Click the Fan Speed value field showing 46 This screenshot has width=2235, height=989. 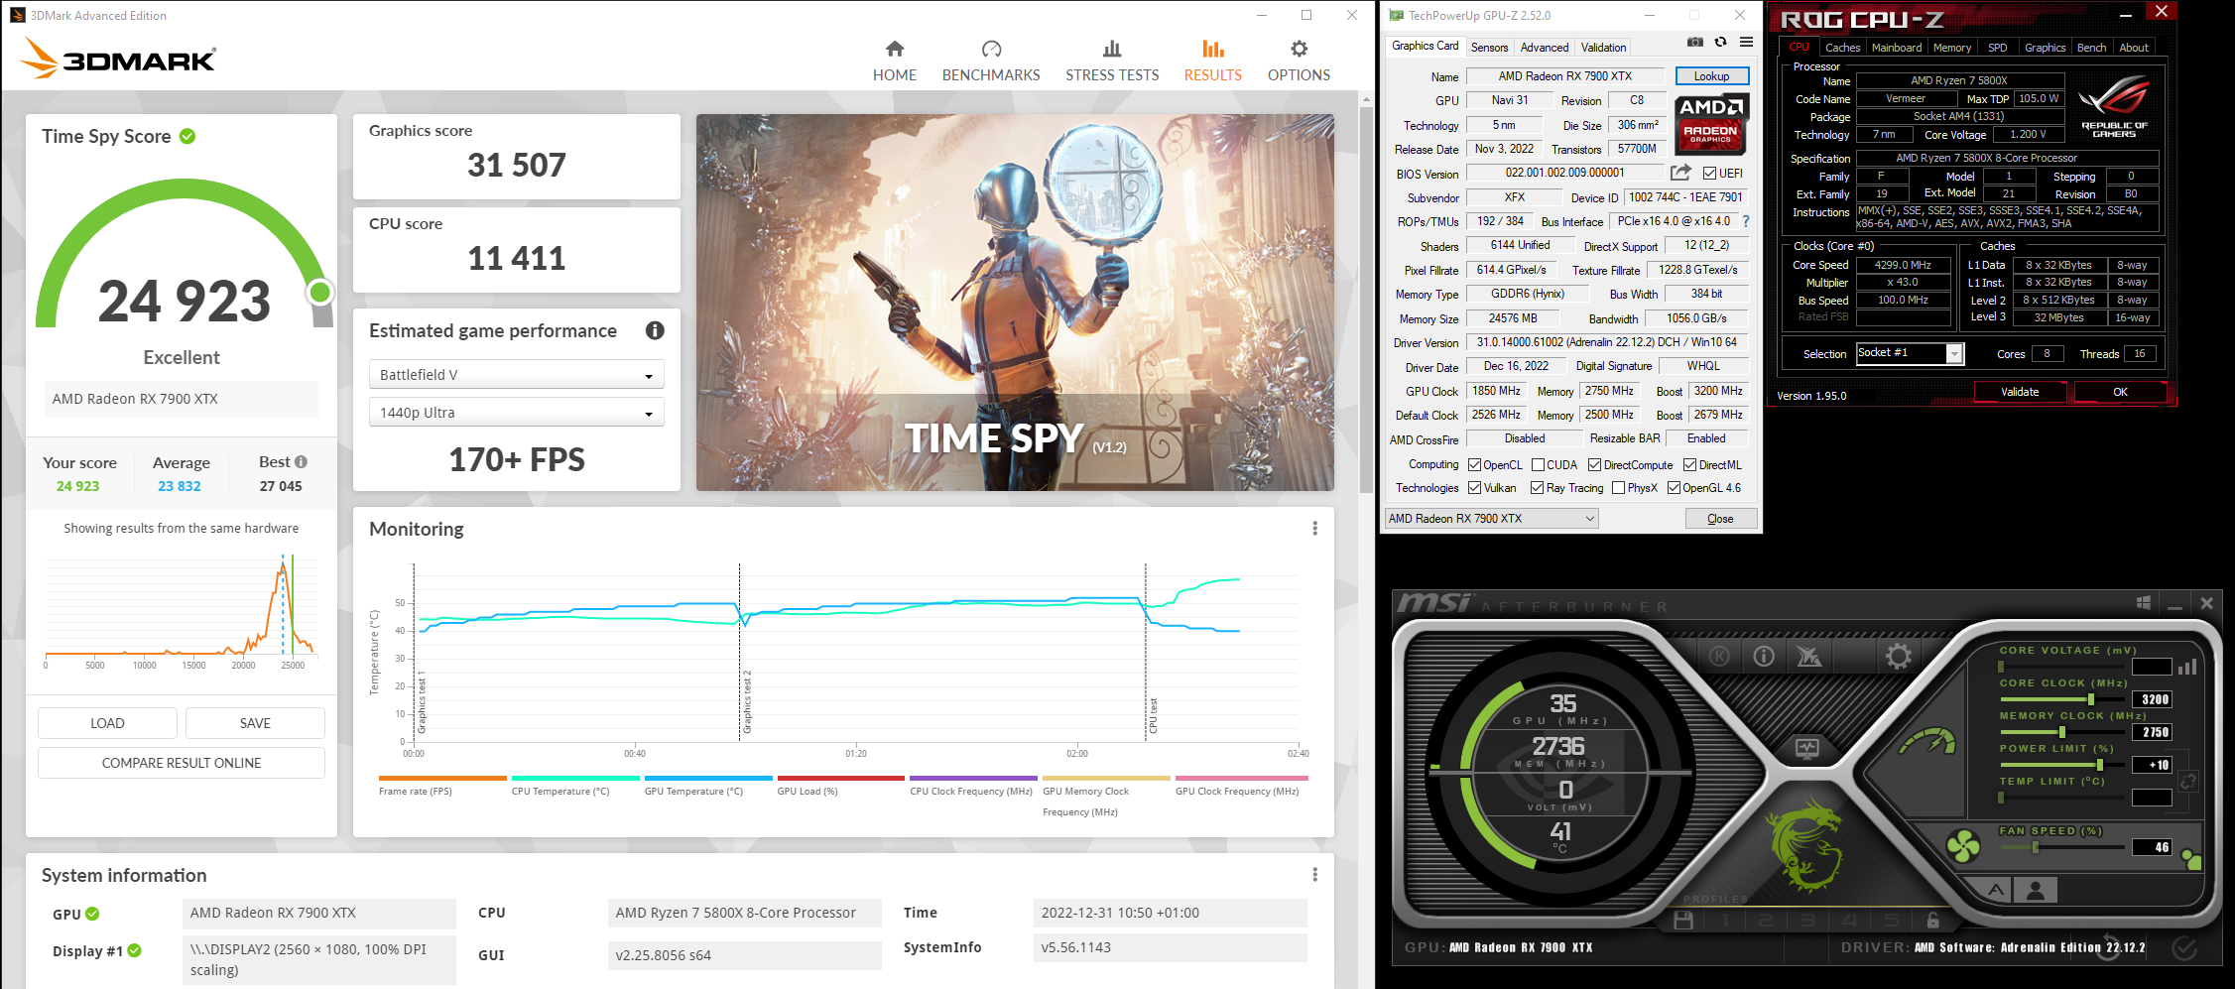point(2152,847)
